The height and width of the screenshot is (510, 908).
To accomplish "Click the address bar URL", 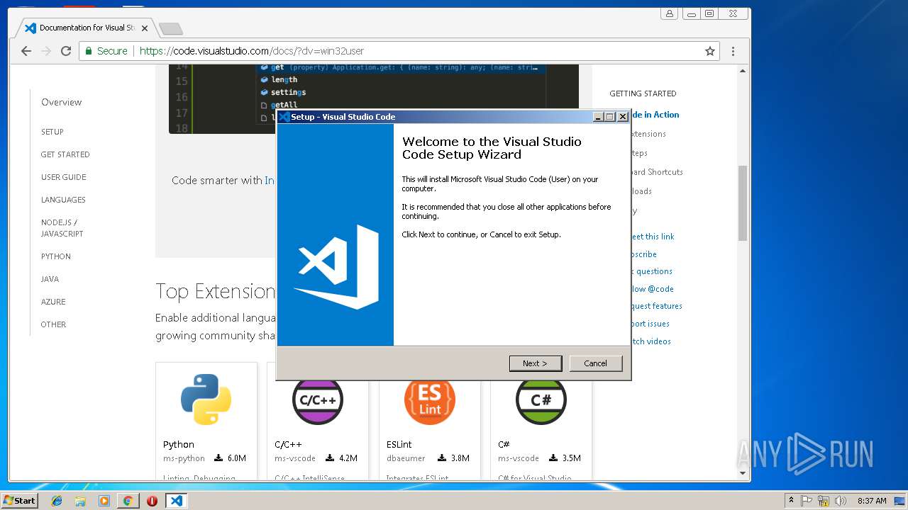I will 251,51.
